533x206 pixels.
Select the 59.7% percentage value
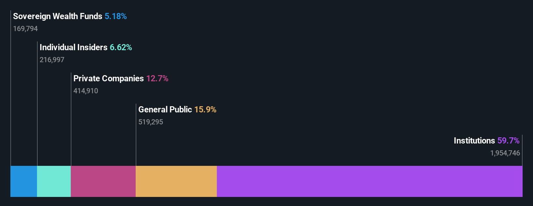click(508, 141)
